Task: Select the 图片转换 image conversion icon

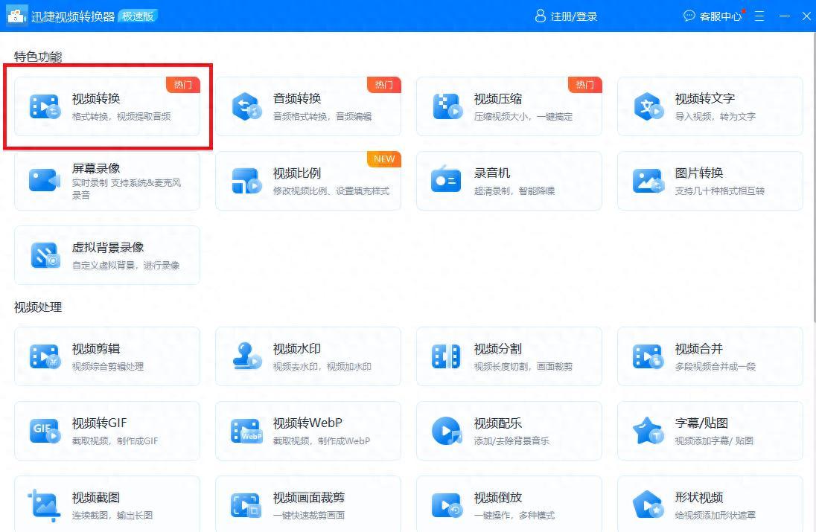Action: [648, 181]
